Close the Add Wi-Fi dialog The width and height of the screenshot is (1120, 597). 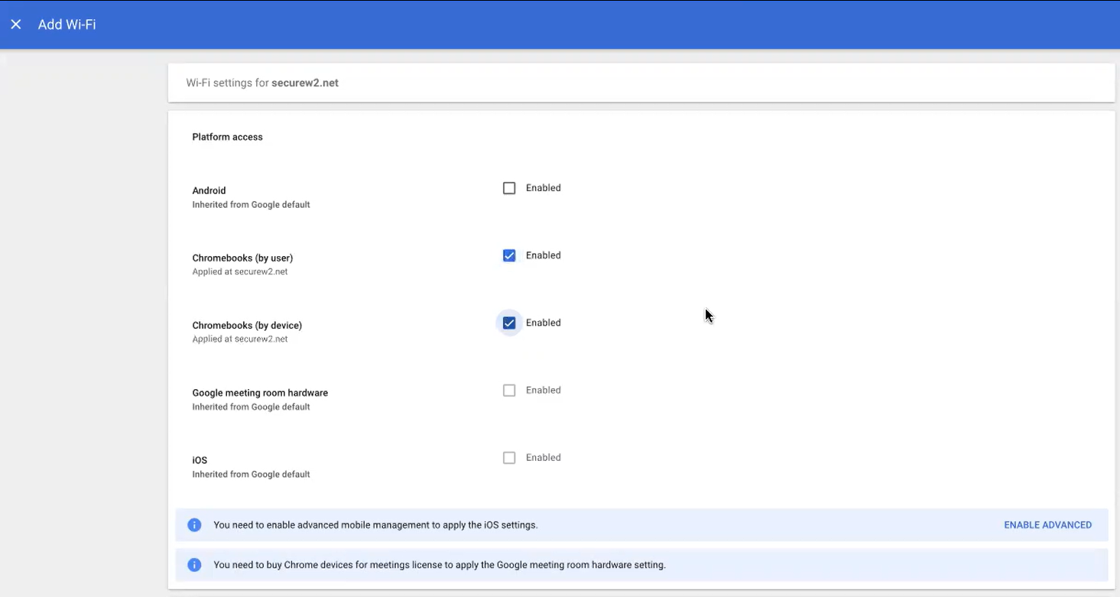tap(16, 24)
